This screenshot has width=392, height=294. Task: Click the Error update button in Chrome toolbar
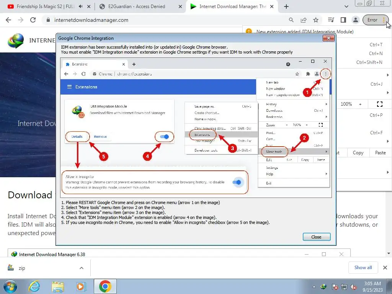372,20
